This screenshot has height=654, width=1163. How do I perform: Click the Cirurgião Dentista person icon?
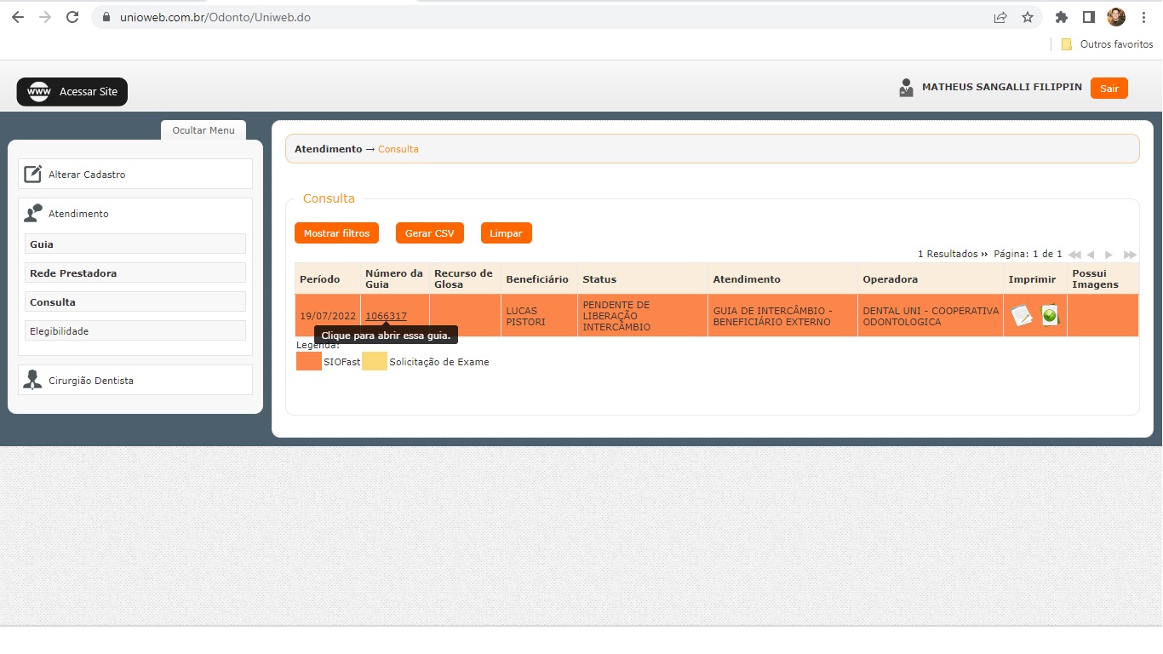click(32, 380)
